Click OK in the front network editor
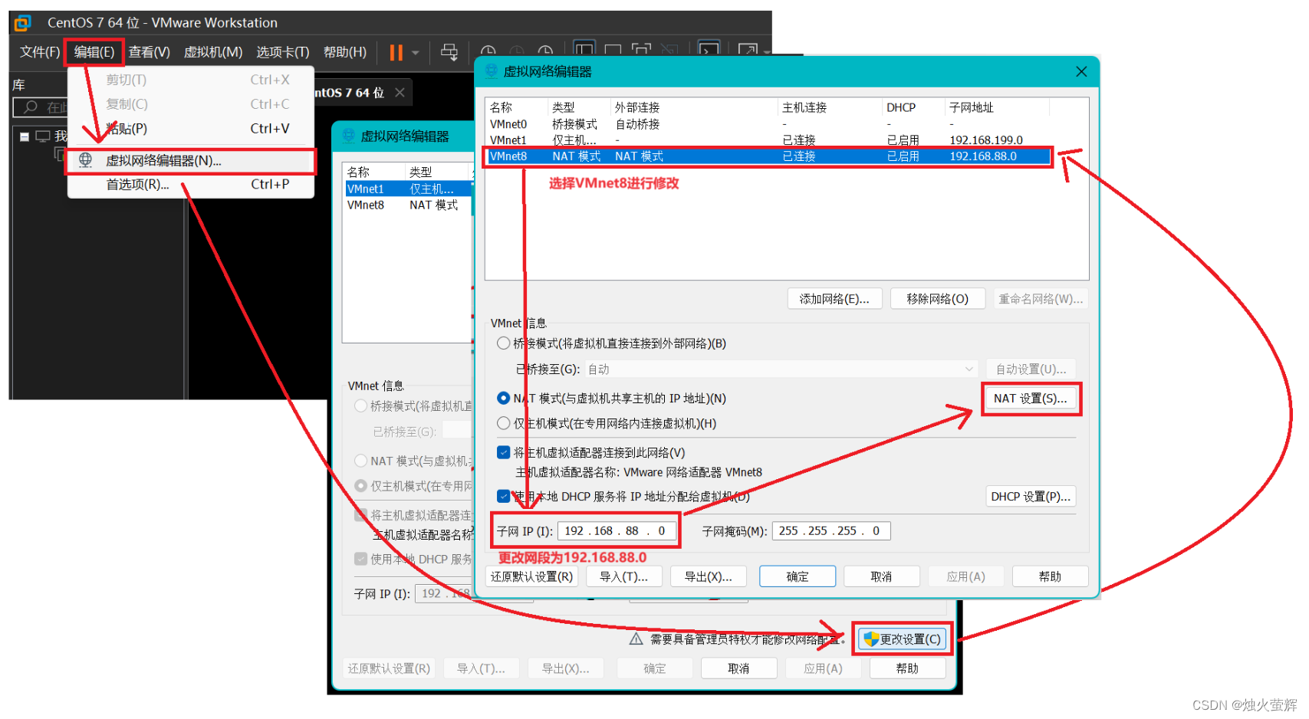 pyautogui.click(x=798, y=576)
